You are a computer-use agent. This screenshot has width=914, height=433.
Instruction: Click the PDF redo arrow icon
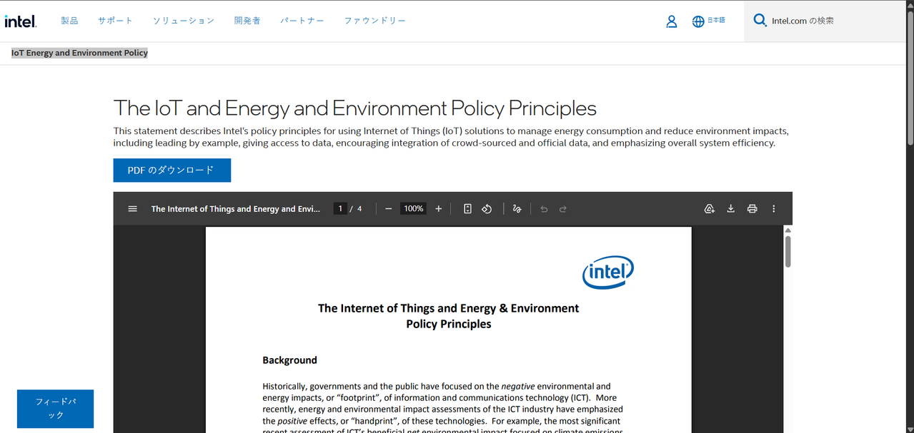[563, 209]
